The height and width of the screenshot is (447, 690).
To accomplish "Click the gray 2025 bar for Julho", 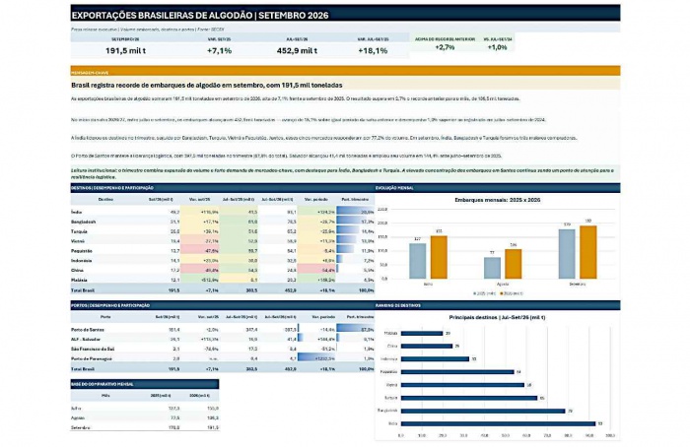I will click(x=418, y=261).
